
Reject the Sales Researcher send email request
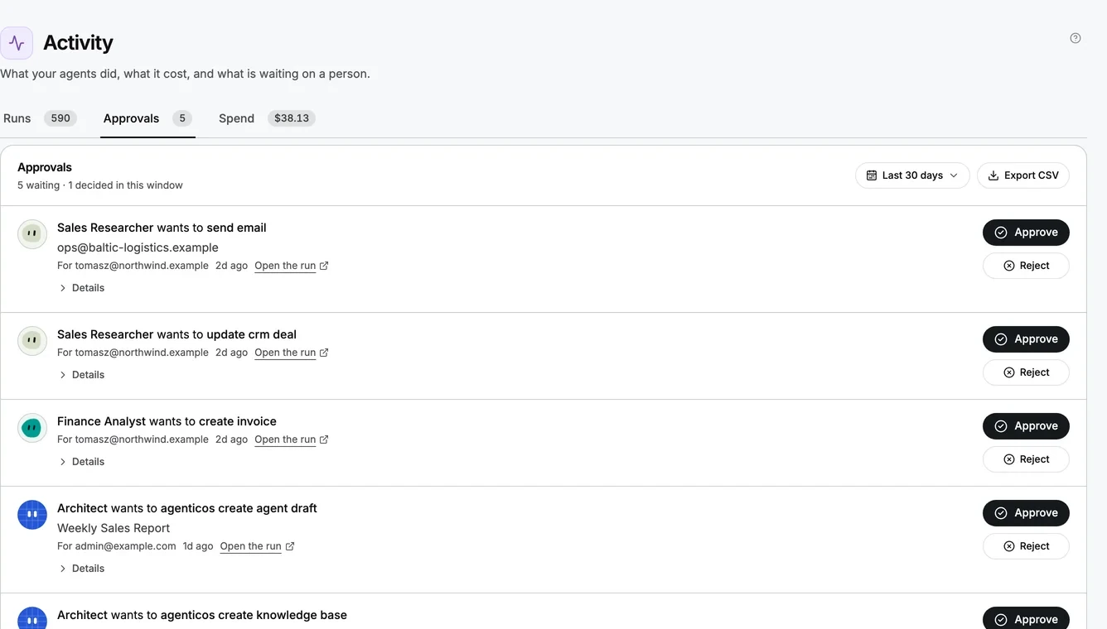coord(1026,266)
